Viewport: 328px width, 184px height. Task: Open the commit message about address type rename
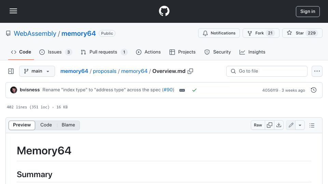tap(102, 90)
